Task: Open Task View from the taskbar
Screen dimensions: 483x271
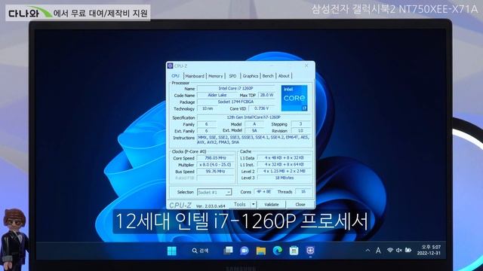Action: 228,251
